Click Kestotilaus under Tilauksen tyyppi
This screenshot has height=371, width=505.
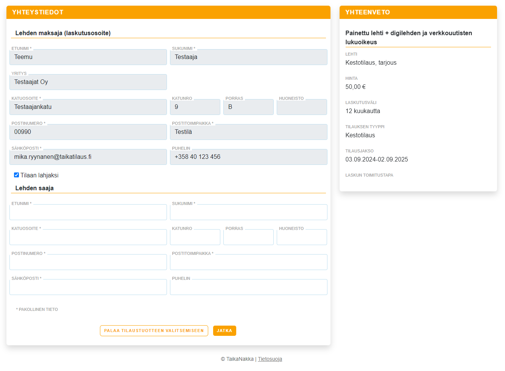360,135
